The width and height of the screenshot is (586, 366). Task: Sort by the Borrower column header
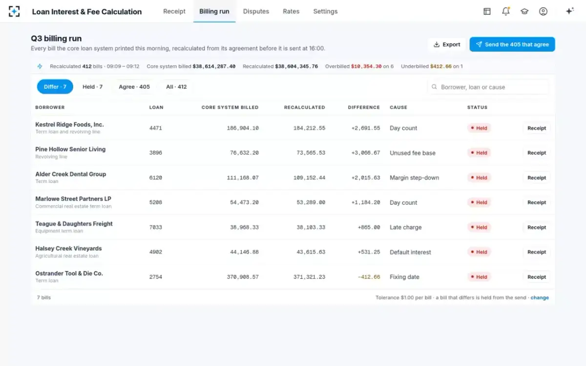50,107
